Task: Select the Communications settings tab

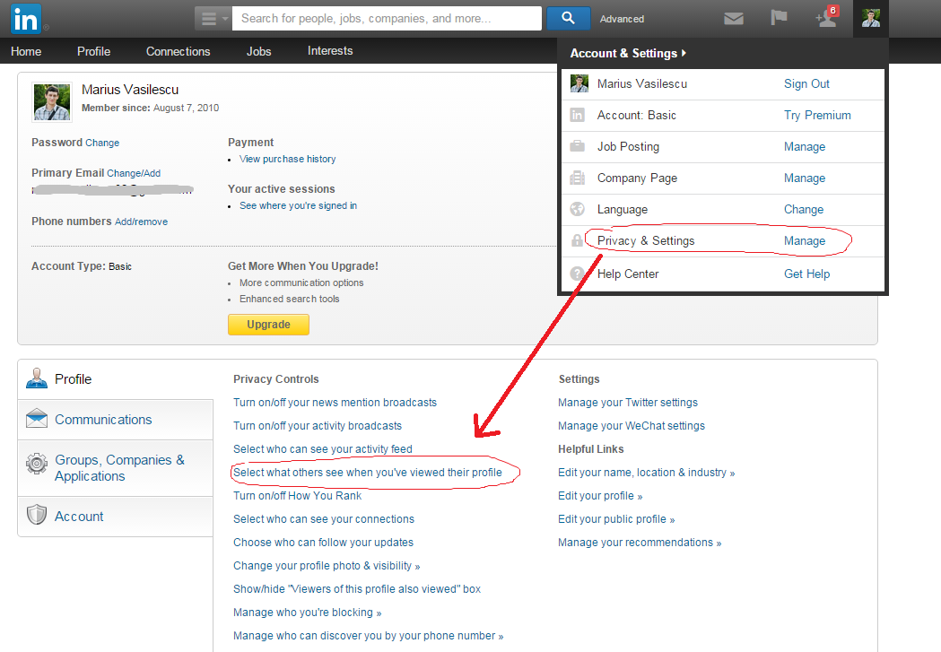Action: pyautogui.click(x=115, y=420)
